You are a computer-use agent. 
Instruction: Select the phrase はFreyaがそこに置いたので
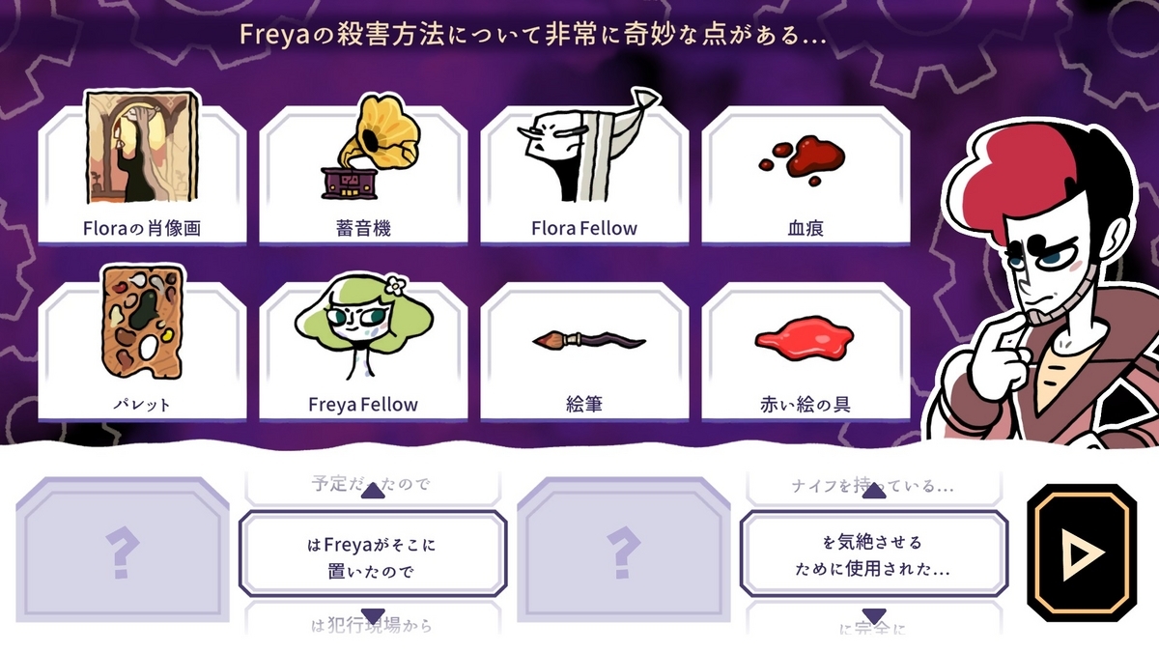click(x=373, y=554)
